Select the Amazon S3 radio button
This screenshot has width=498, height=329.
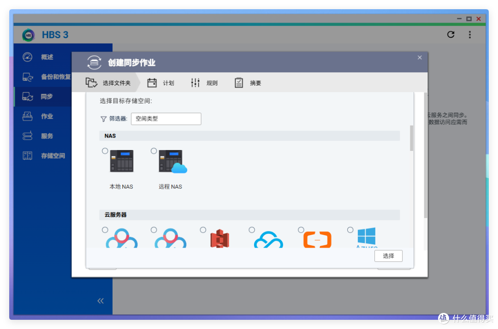coord(203,230)
